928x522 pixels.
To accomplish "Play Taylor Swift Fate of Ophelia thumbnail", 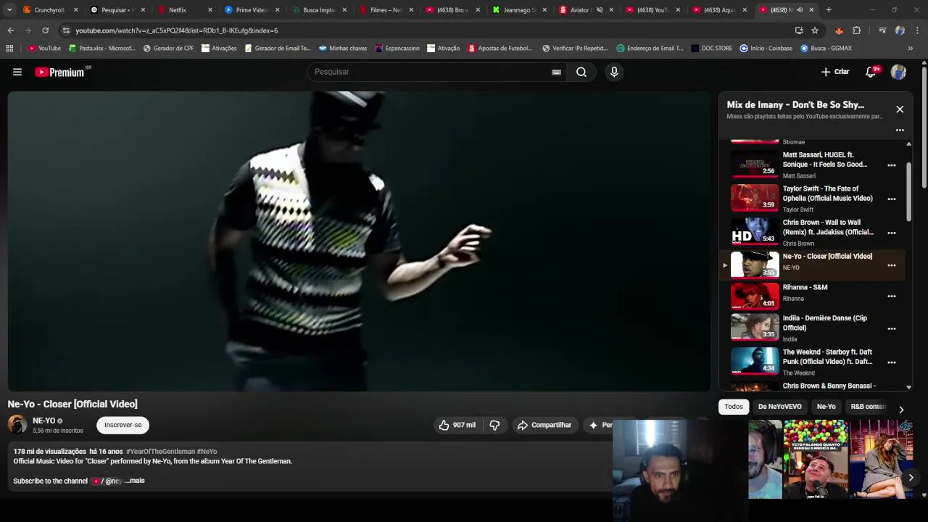I will pos(755,198).
